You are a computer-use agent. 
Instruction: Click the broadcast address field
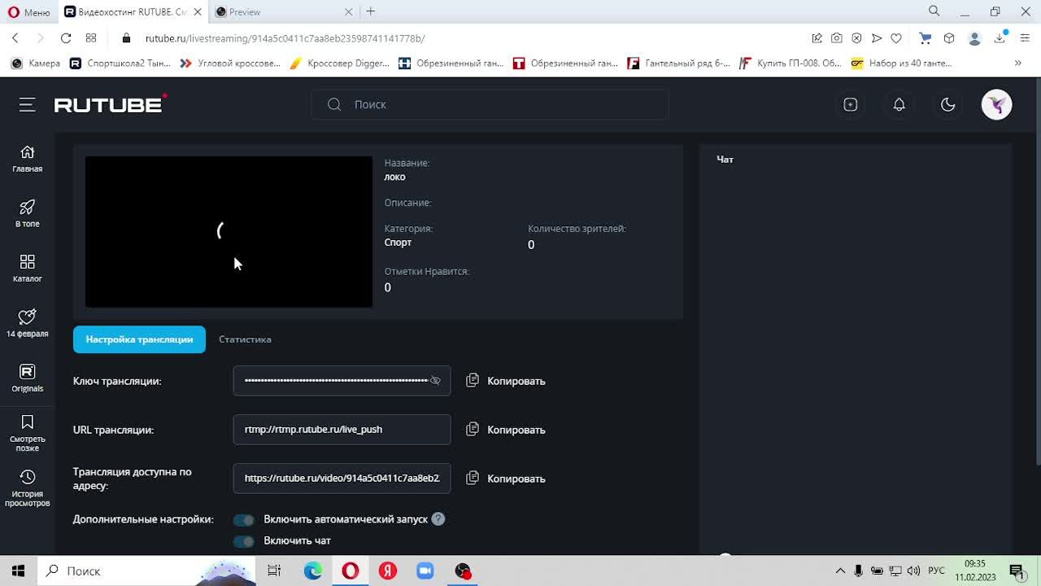[x=342, y=479]
